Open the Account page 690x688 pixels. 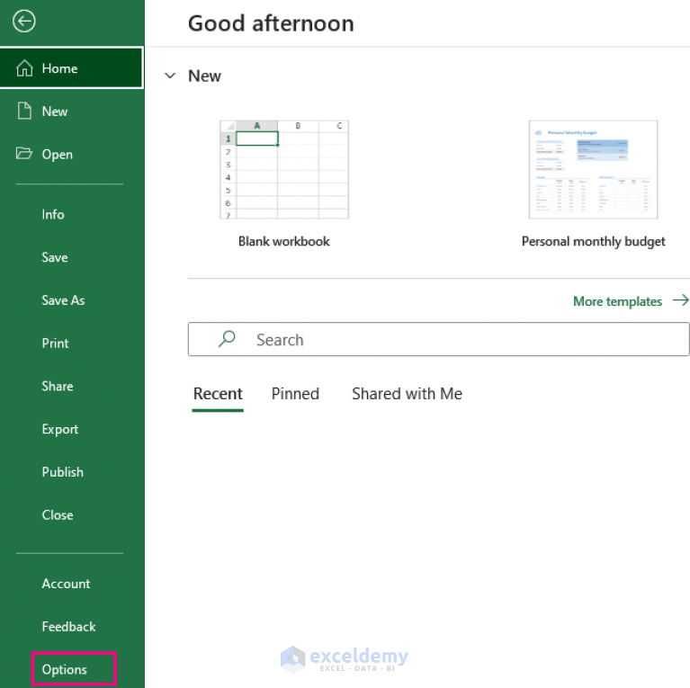click(66, 584)
